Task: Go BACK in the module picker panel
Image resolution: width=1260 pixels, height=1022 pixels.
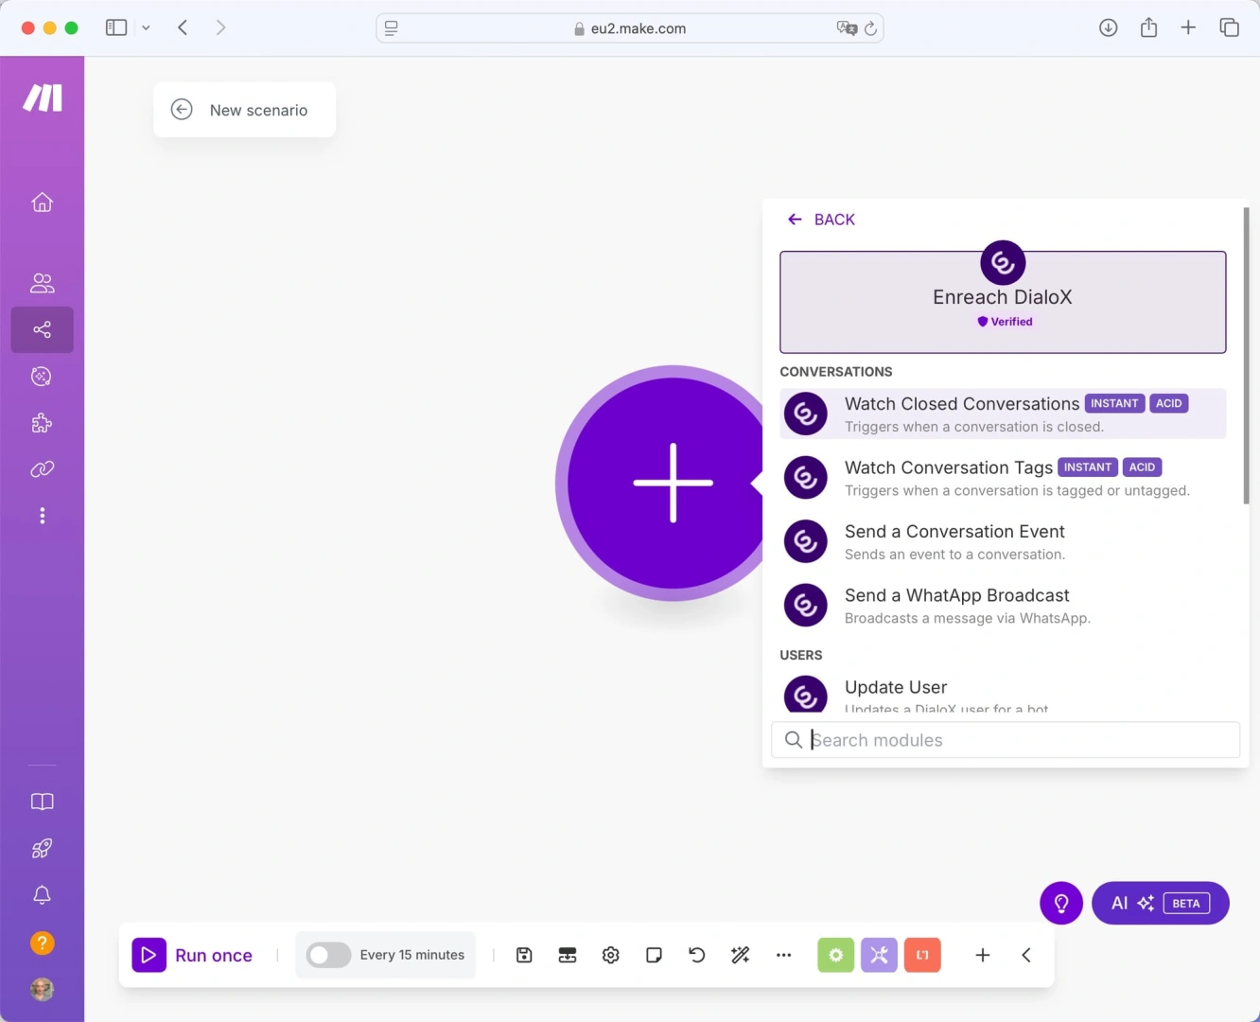Action: pos(821,219)
